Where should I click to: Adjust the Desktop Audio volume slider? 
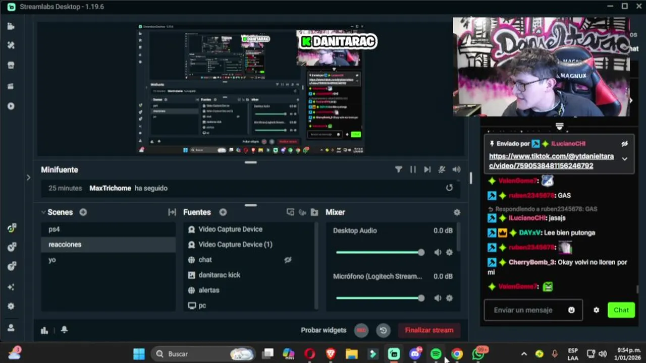coord(380,252)
